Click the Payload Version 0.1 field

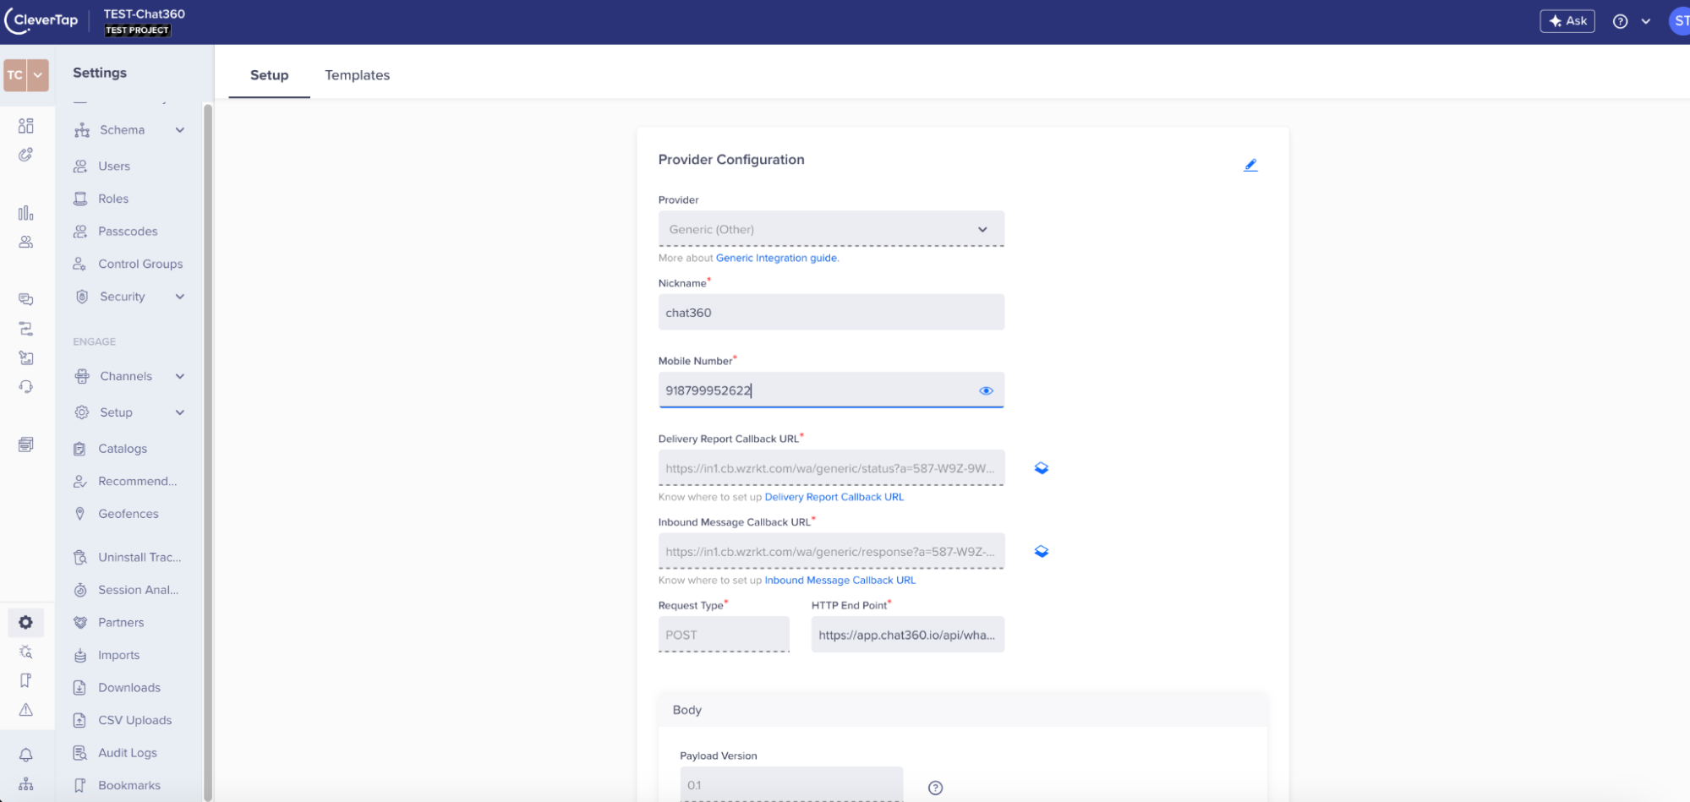tap(791, 785)
